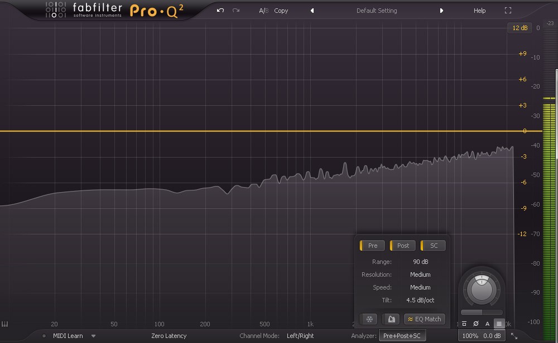
Task: Open EQ Match
Action: pos(425,319)
